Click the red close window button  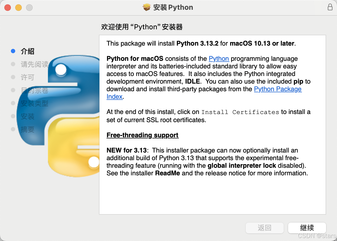[x=8, y=8]
